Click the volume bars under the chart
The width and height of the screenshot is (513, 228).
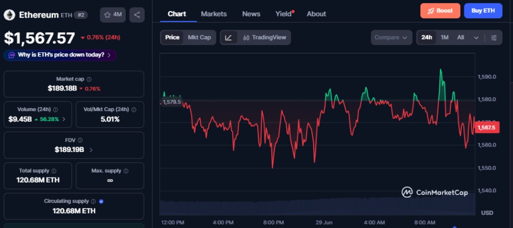pos(317,206)
